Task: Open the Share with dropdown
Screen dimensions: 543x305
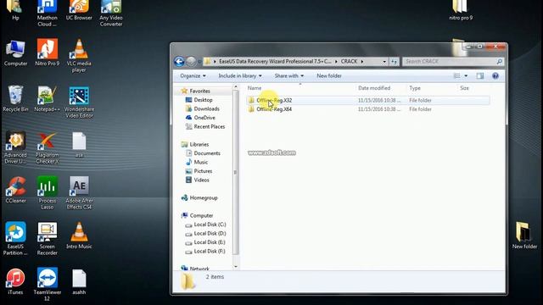Action: tap(289, 75)
